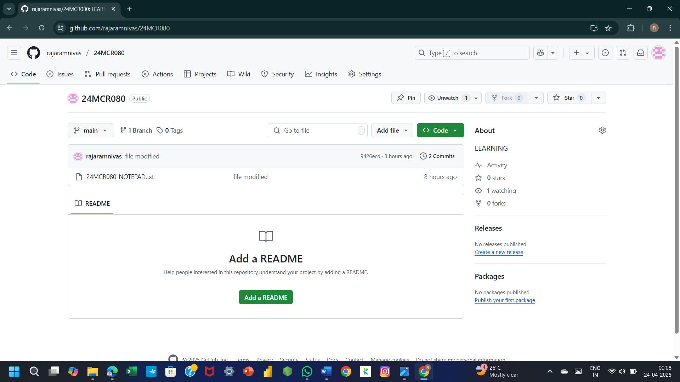View the 2 Commits history

pos(437,156)
